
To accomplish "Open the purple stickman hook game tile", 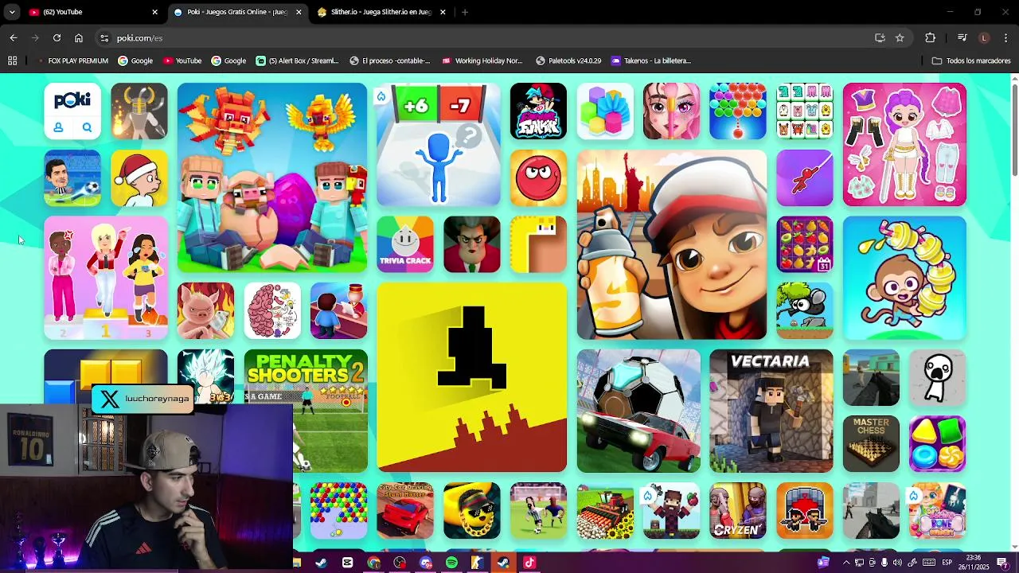I will [805, 177].
